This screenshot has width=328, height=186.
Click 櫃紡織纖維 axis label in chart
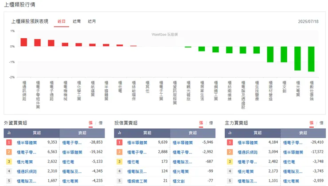coord(230,91)
